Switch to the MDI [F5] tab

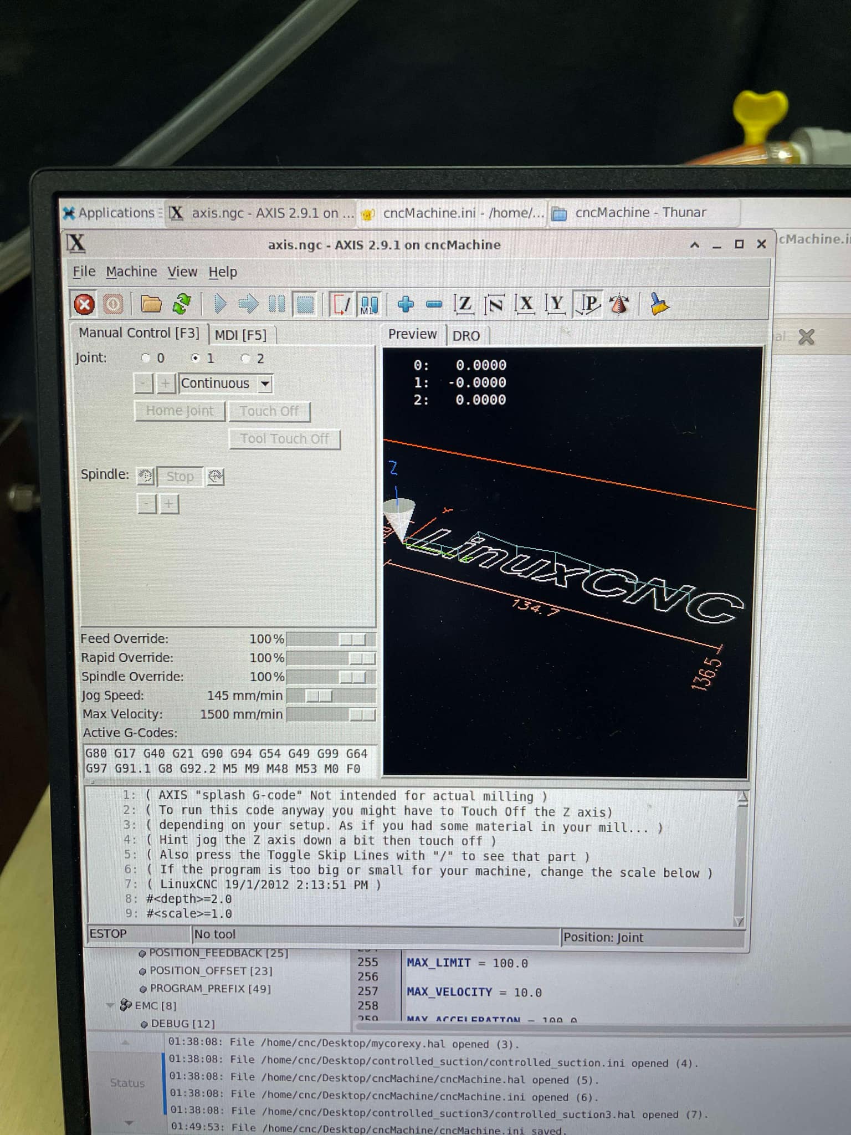pyautogui.click(x=240, y=335)
